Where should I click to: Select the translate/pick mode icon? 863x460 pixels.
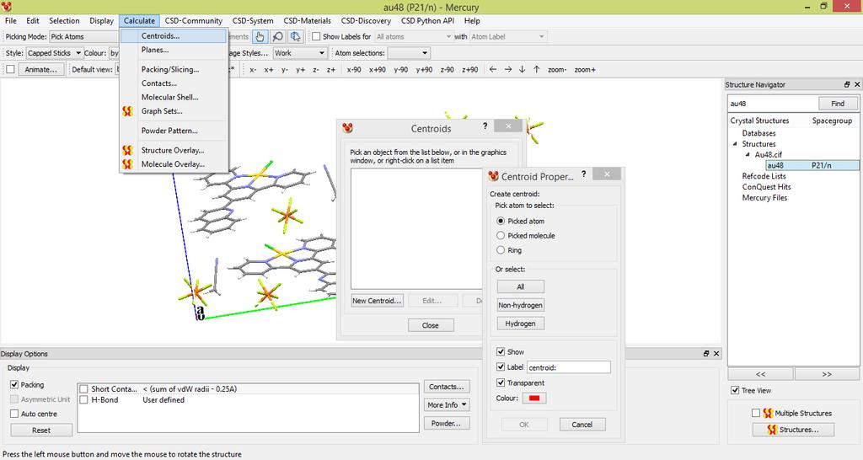[x=296, y=37]
